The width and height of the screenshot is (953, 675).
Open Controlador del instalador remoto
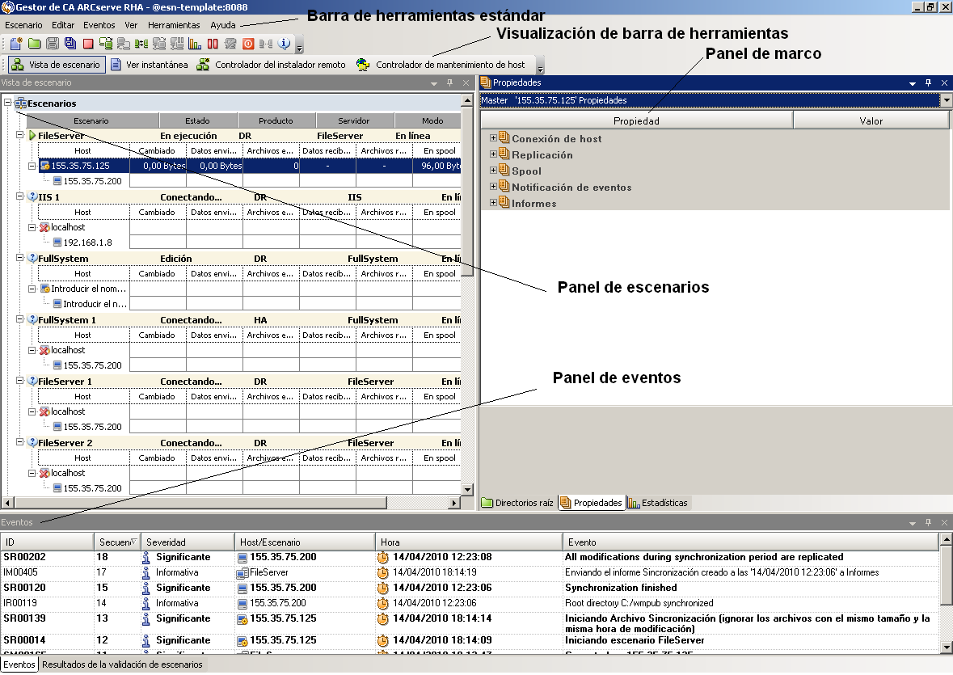coord(271,65)
